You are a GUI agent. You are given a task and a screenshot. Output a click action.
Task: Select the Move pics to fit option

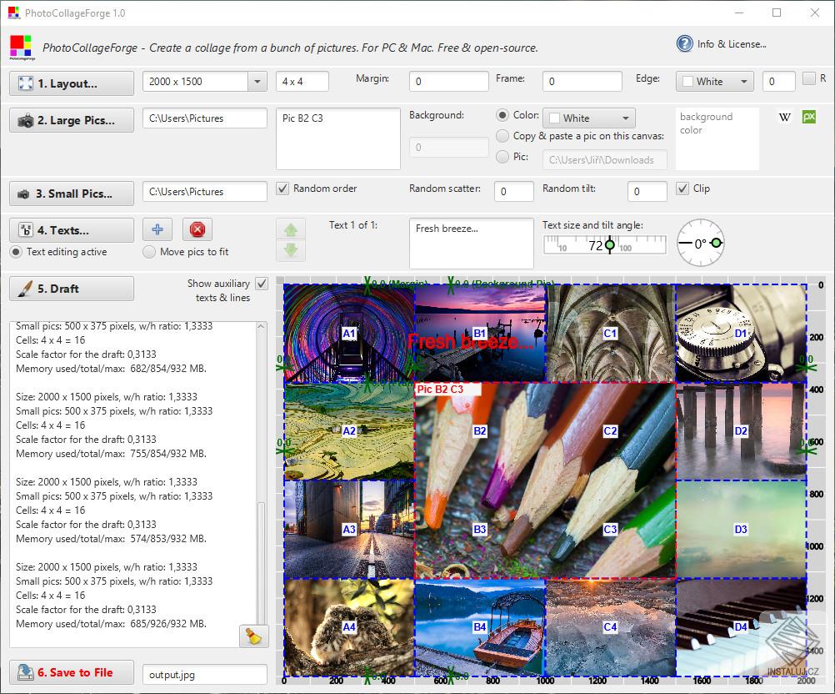coord(150,252)
